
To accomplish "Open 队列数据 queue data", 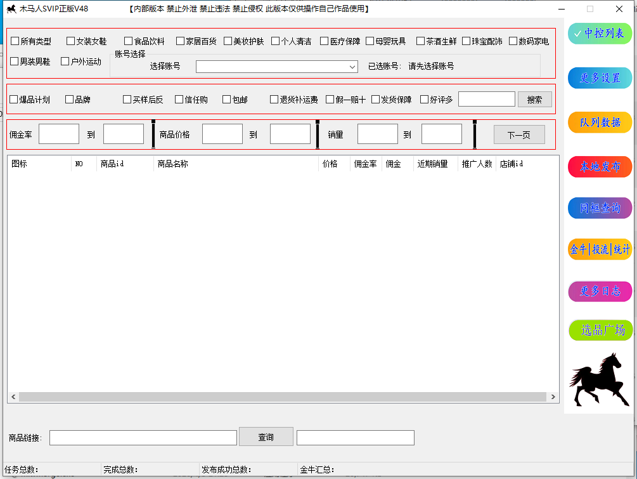I will click(x=600, y=122).
